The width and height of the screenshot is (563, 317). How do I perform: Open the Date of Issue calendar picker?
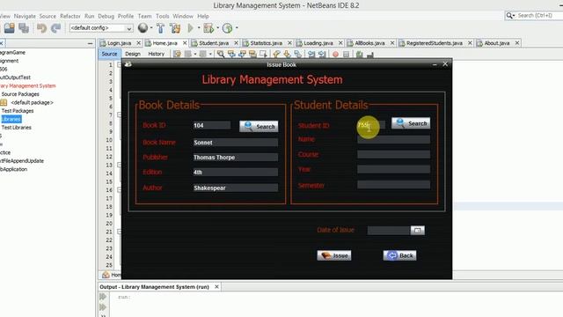tap(417, 230)
